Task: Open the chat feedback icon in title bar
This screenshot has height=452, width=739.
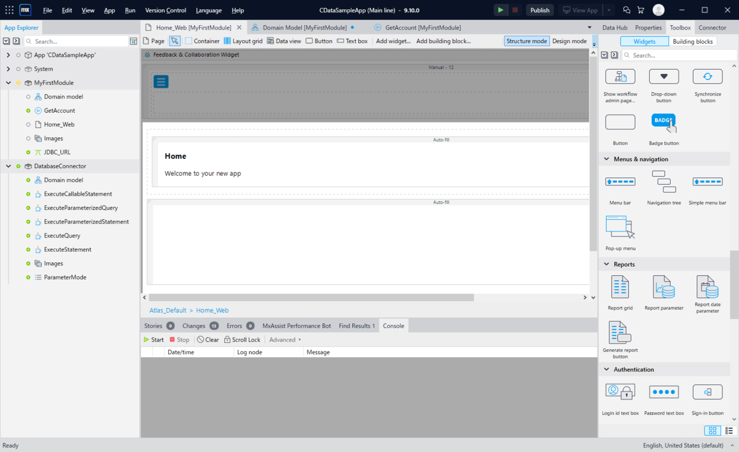Action: (627, 10)
